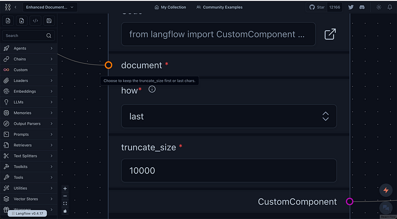397x219 pixels.
Task: Open the Twitter link icon
Action: tap(351, 7)
